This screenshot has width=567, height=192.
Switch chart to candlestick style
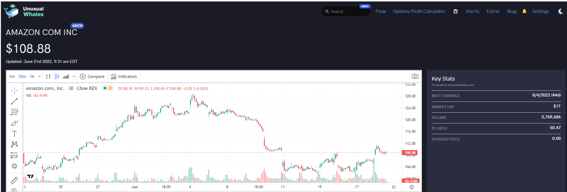coord(57,76)
